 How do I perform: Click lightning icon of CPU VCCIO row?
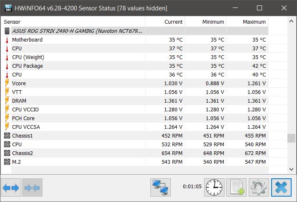coord(7,109)
